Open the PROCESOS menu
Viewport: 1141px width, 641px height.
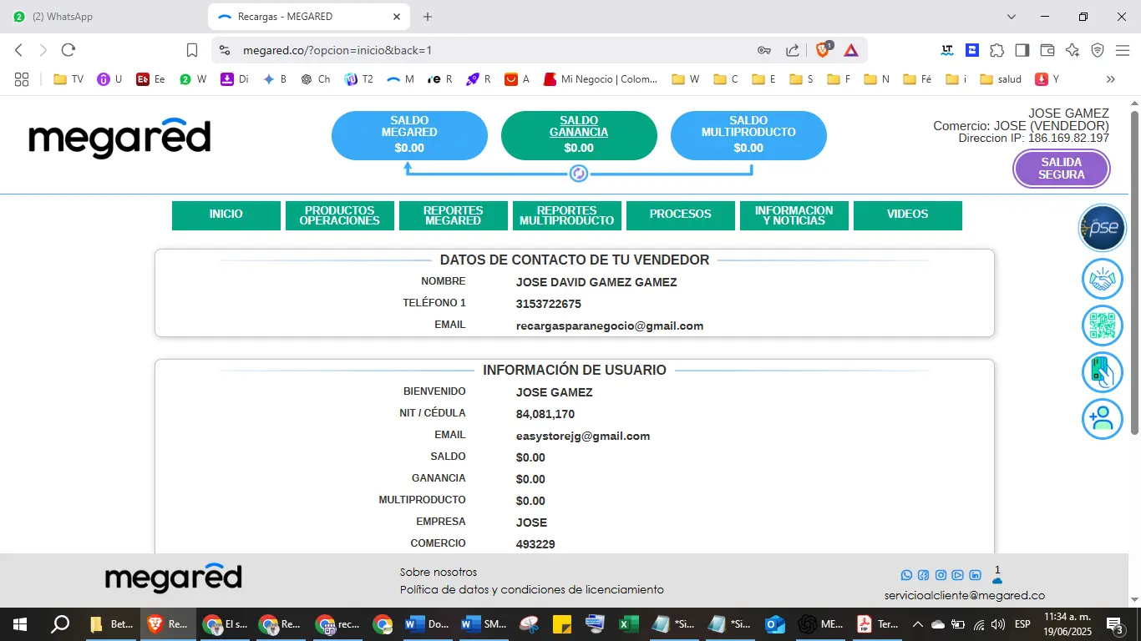[x=681, y=215]
